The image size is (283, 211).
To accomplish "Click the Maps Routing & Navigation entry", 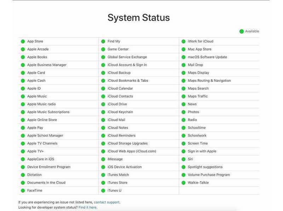I will (209, 81).
